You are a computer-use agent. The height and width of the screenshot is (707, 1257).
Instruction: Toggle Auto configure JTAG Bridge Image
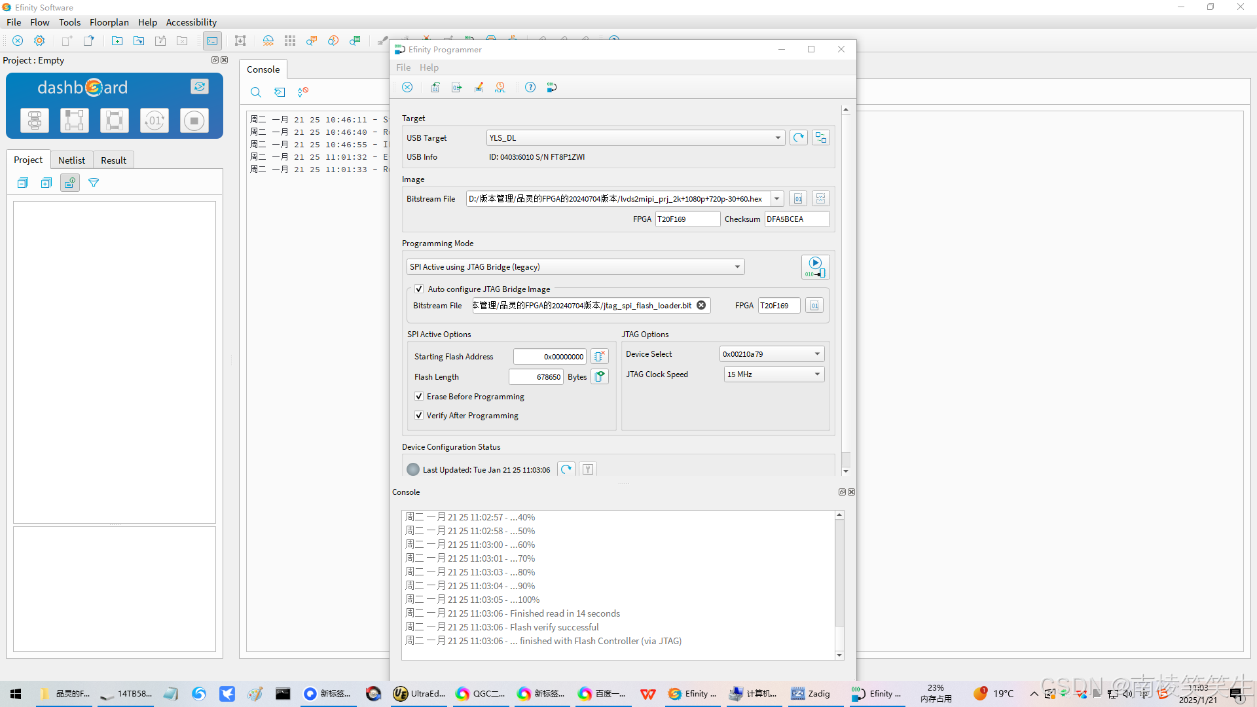click(x=419, y=289)
